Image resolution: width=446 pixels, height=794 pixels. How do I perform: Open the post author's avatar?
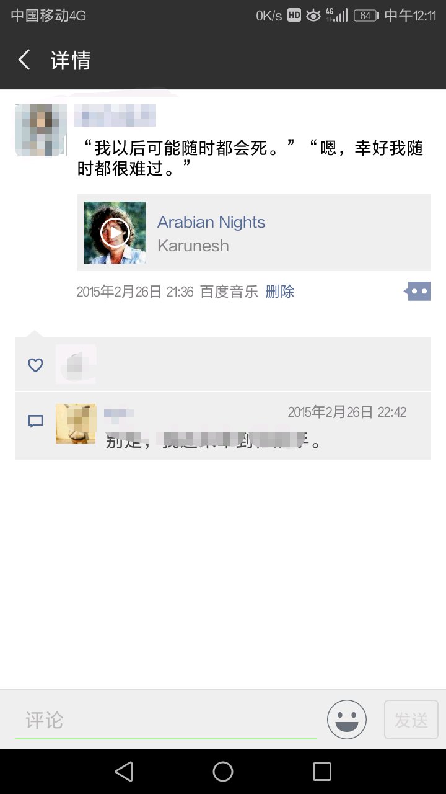pyautogui.click(x=41, y=130)
